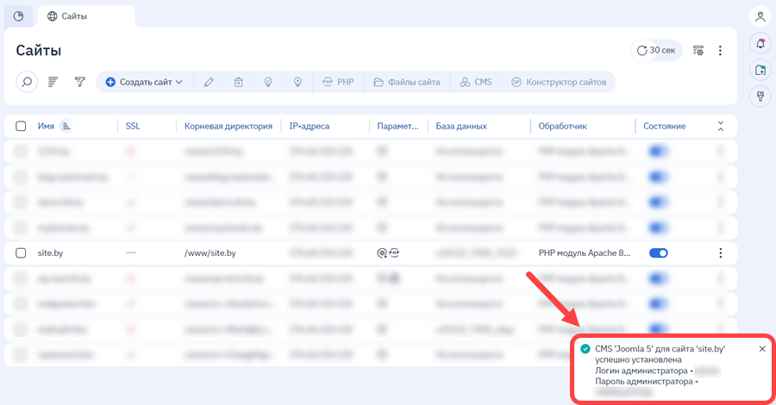Open the kebab menu next to Сайты header
776x405 pixels.
(720, 51)
